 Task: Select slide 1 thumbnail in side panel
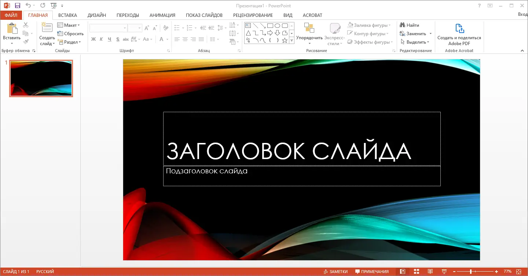click(41, 78)
